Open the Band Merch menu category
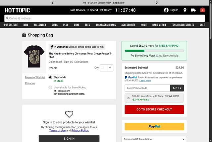 point(159,25)
